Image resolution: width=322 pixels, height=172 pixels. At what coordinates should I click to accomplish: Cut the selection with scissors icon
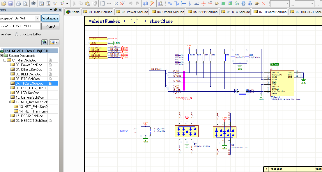point(74,3)
